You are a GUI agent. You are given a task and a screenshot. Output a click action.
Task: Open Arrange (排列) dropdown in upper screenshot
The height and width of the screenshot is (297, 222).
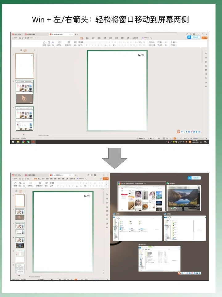(160, 45)
